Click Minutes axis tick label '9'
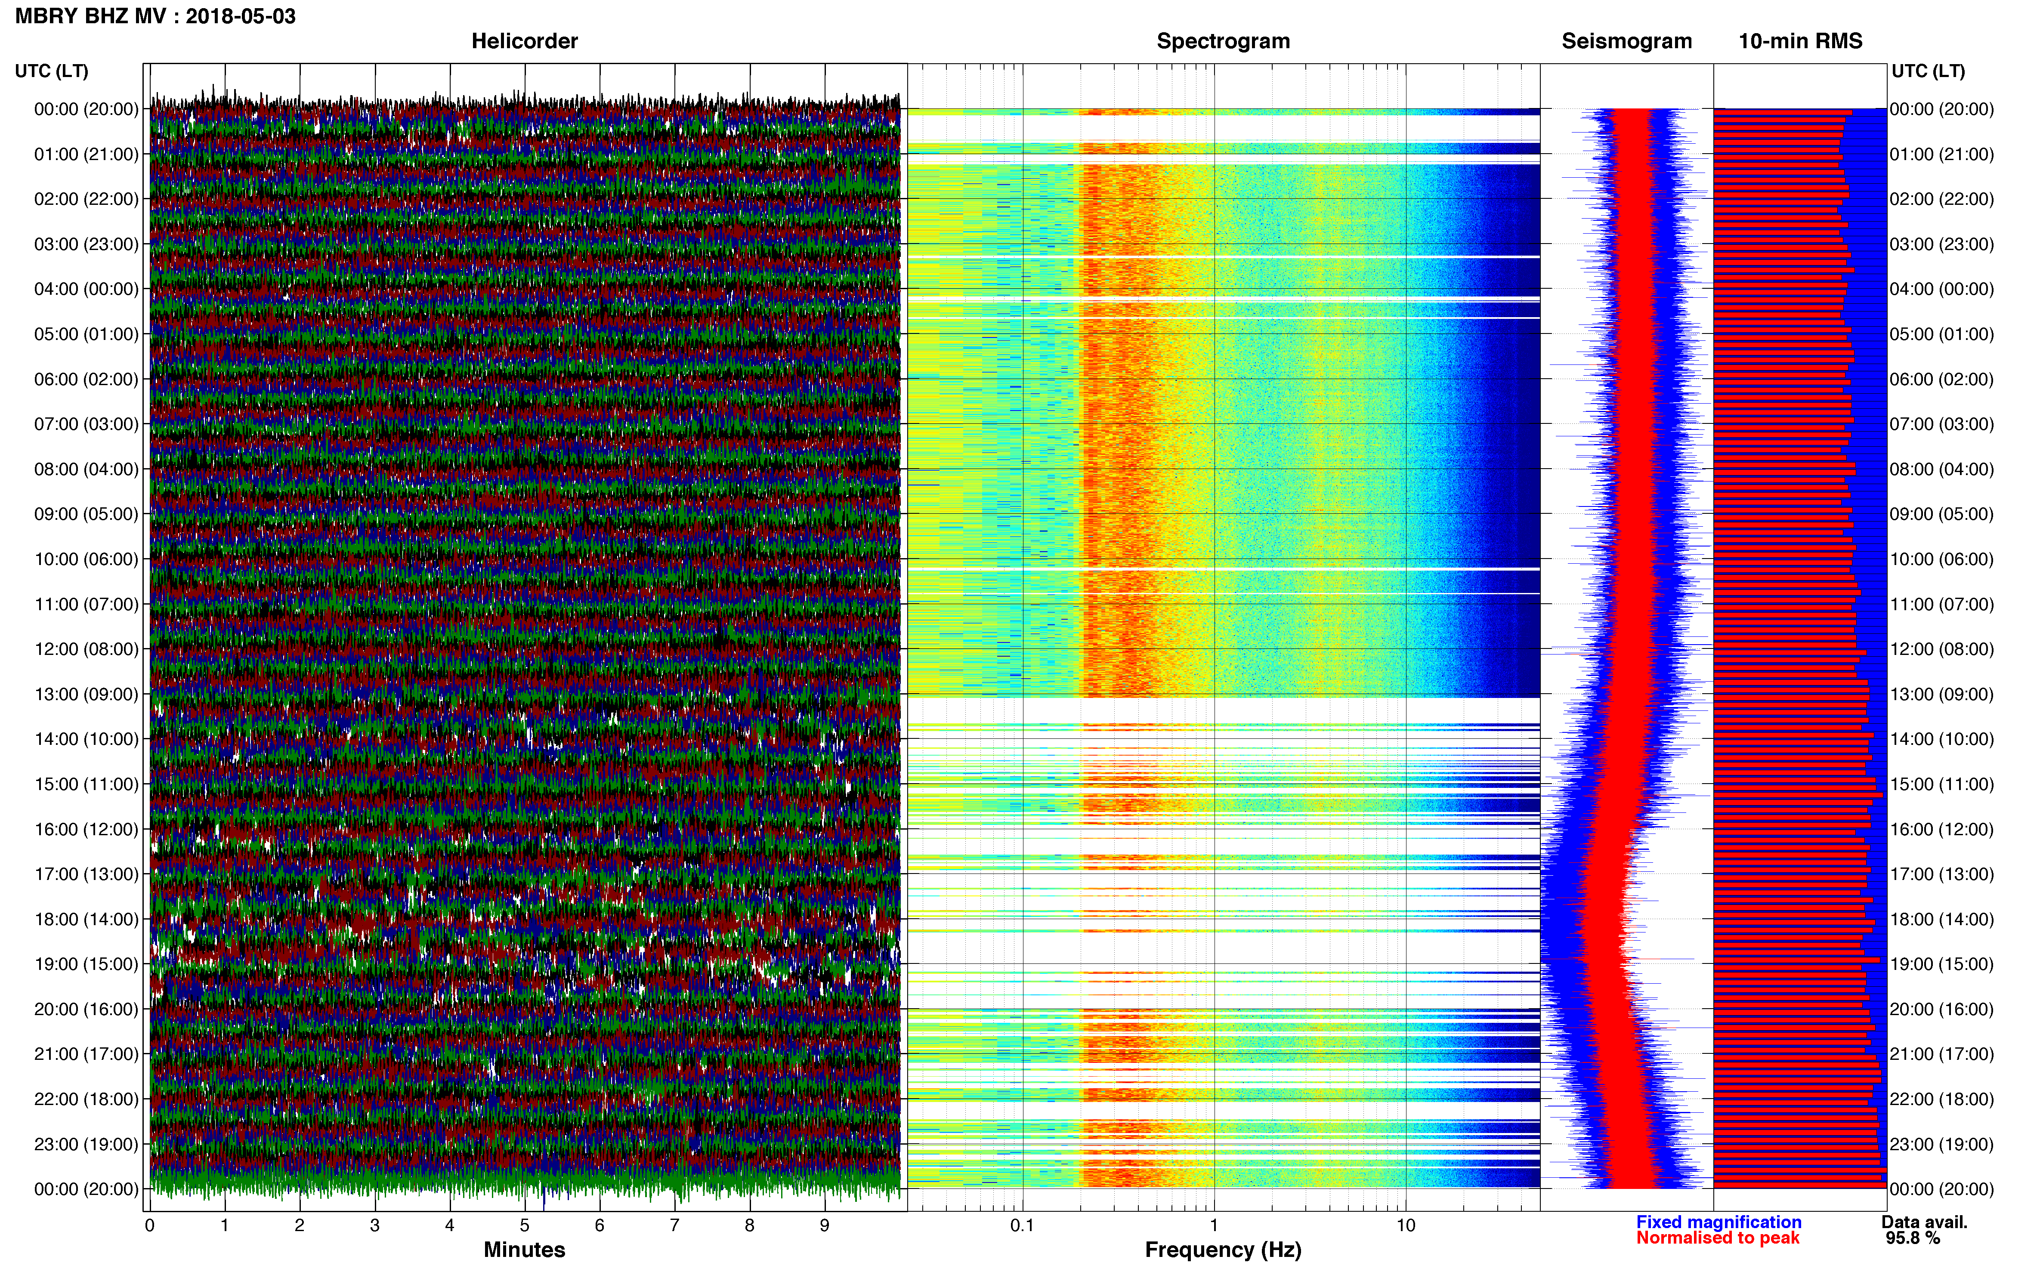The image size is (2040, 1275). [825, 1225]
